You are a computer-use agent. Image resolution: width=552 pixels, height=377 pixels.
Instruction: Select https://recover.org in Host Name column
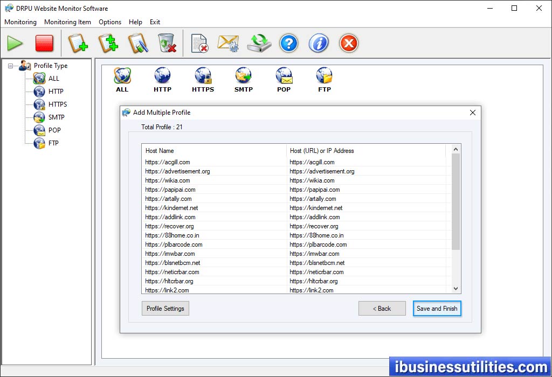coord(169,226)
